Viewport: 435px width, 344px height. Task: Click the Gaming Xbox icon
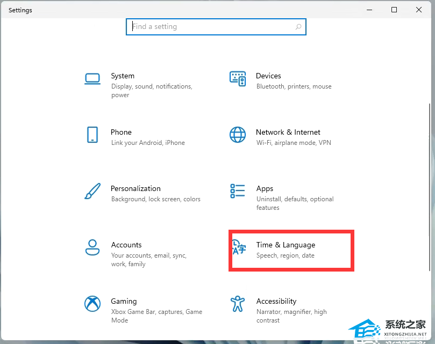92,304
